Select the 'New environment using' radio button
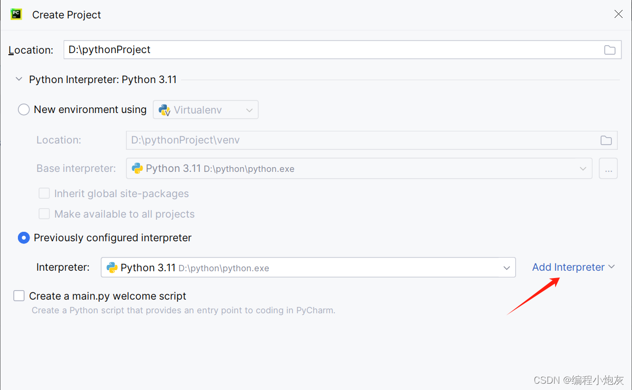This screenshot has width=632, height=390. [24, 109]
